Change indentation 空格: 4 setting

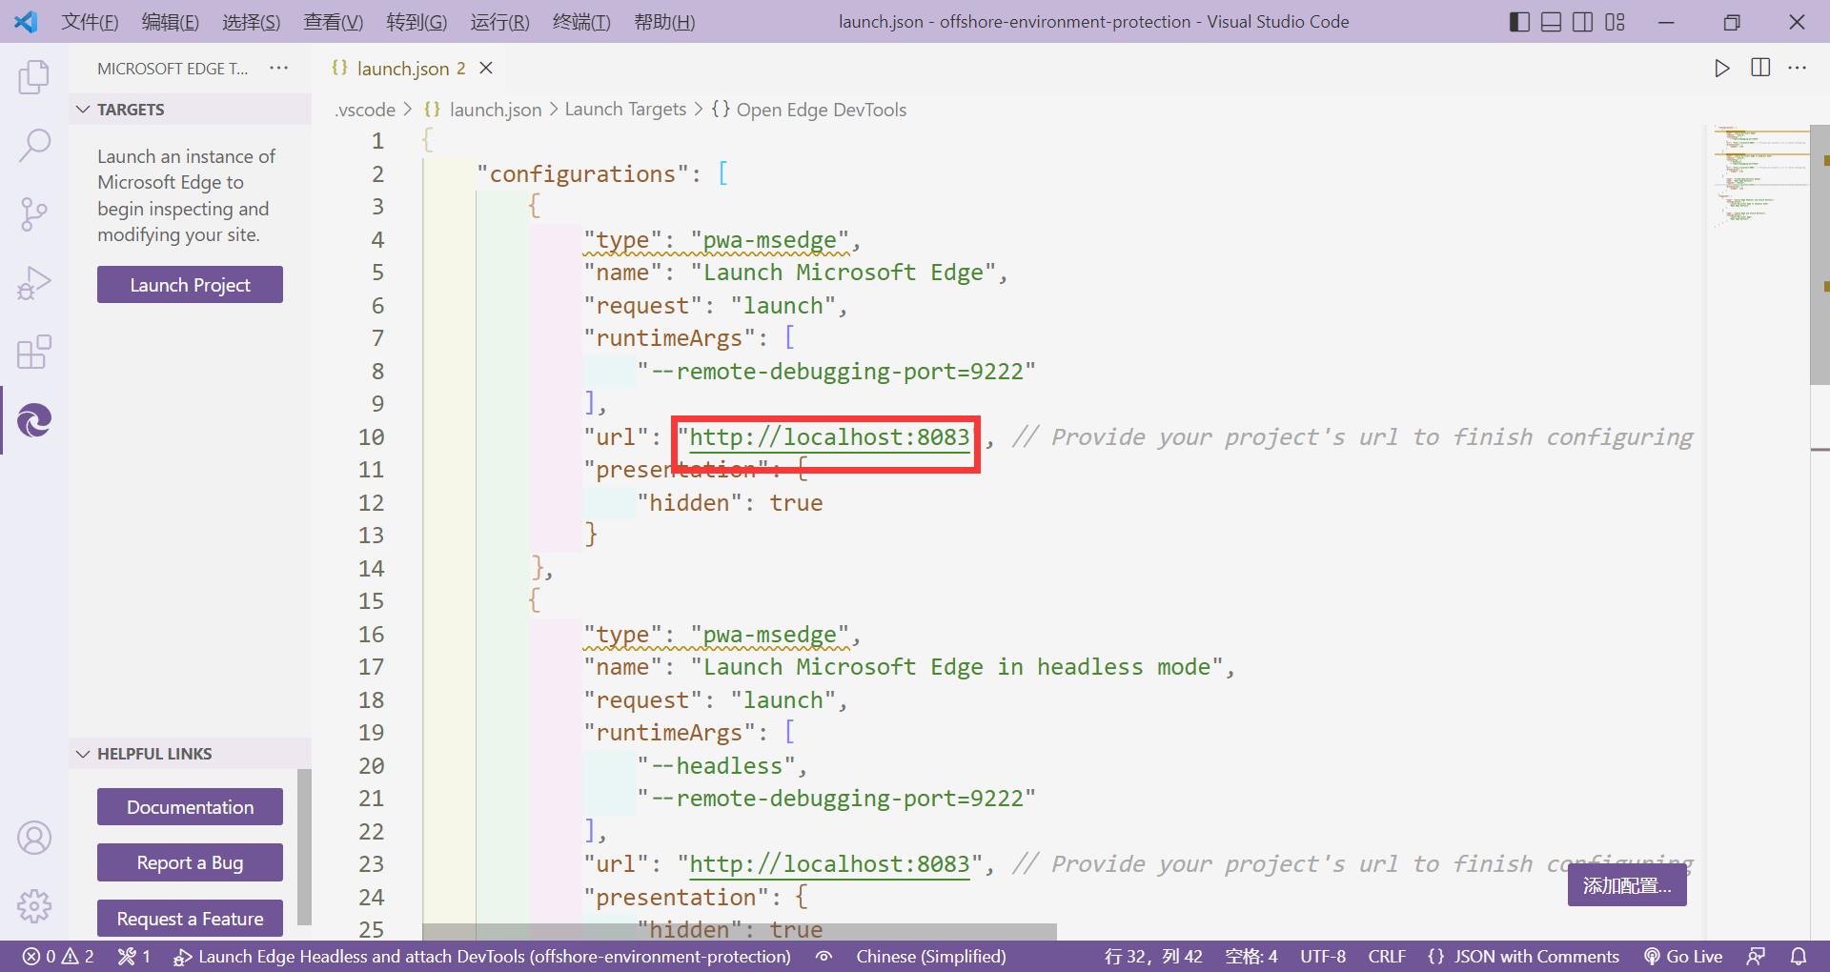click(x=1251, y=957)
